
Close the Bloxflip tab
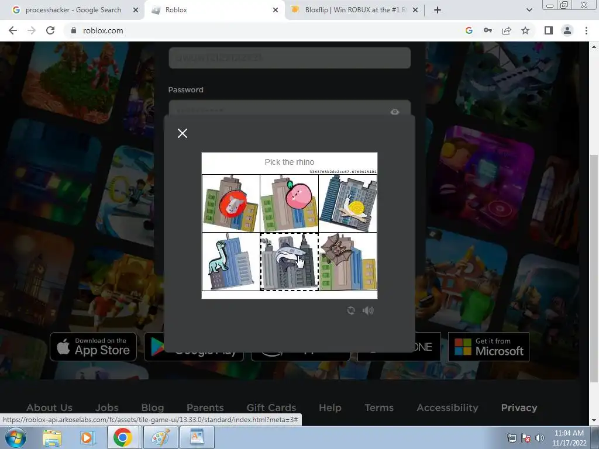416,10
